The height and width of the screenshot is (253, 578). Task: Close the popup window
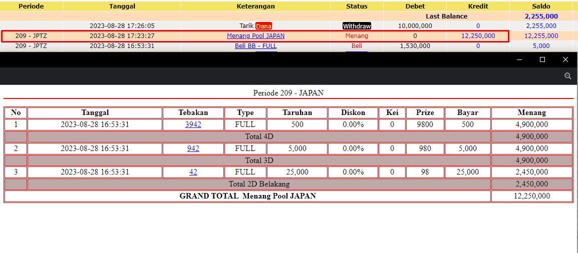pyautogui.click(x=565, y=59)
